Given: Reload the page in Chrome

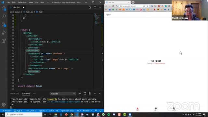Looking at the screenshot, I should coord(113,6).
